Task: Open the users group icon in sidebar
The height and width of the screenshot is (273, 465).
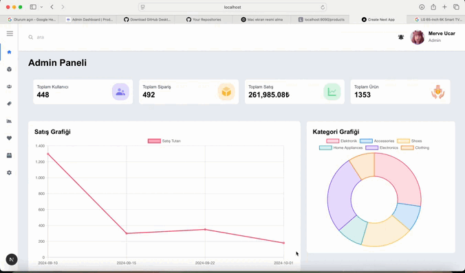Action: (x=9, y=86)
